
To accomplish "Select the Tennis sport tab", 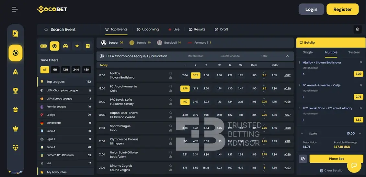I will [140, 43].
